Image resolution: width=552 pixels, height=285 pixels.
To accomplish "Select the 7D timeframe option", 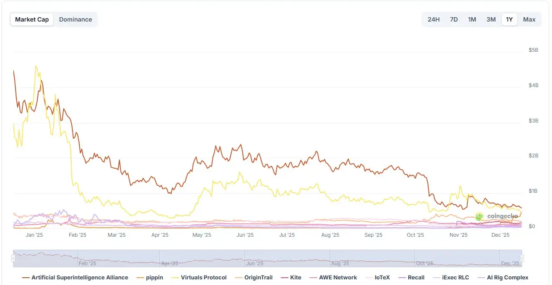I will point(454,19).
